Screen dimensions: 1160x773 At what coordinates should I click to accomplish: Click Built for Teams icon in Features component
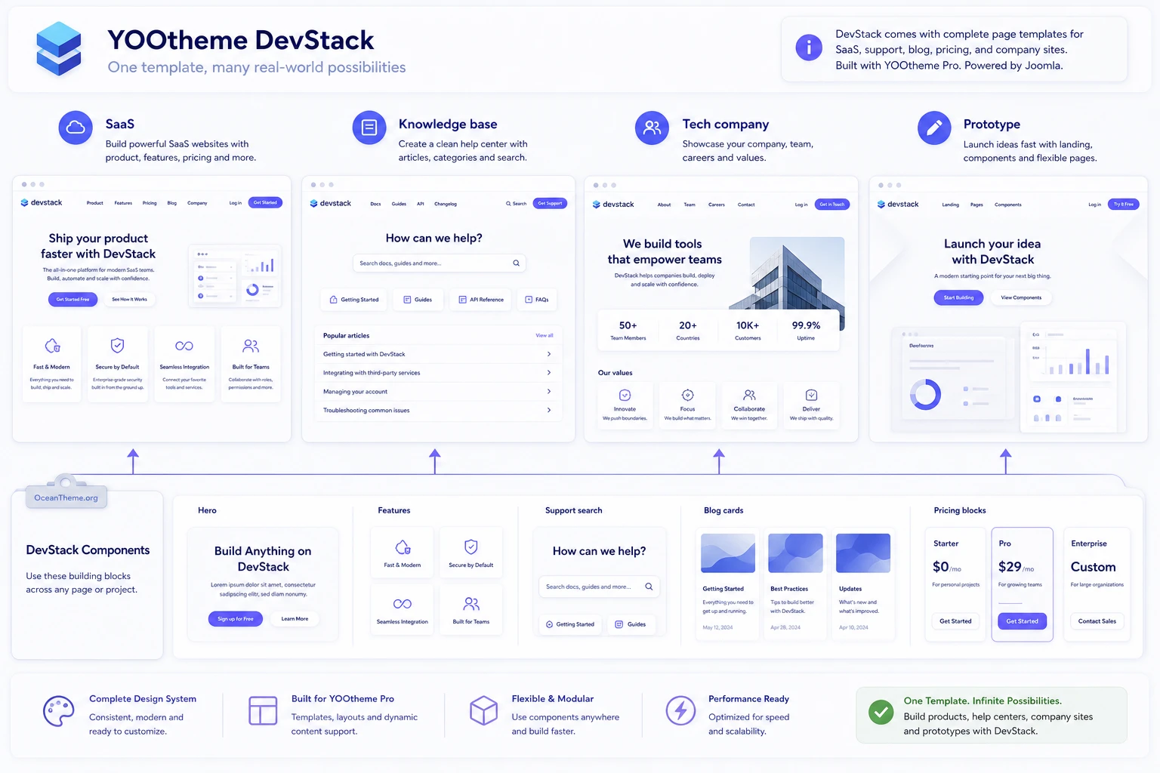[471, 604]
